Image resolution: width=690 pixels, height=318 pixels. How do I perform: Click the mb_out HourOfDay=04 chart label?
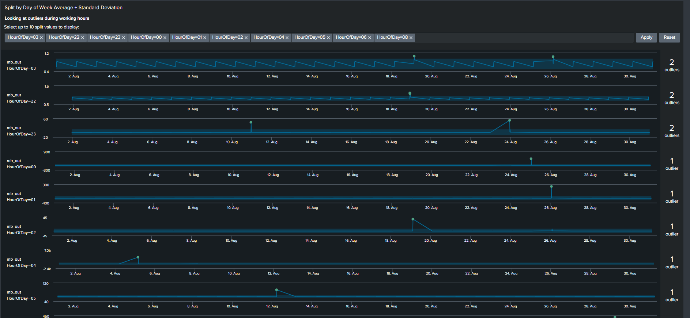pos(21,263)
